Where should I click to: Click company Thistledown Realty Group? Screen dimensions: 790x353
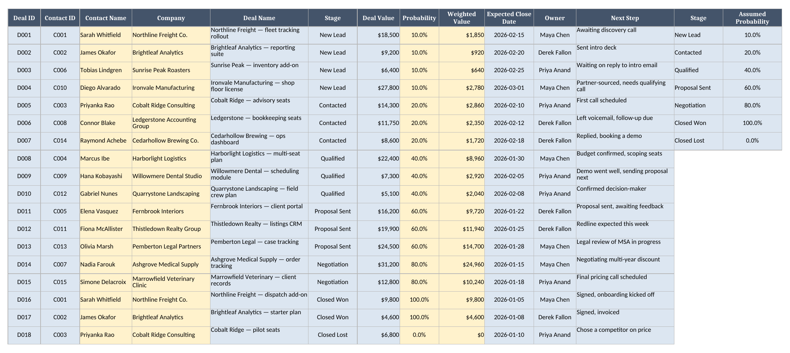click(x=171, y=229)
